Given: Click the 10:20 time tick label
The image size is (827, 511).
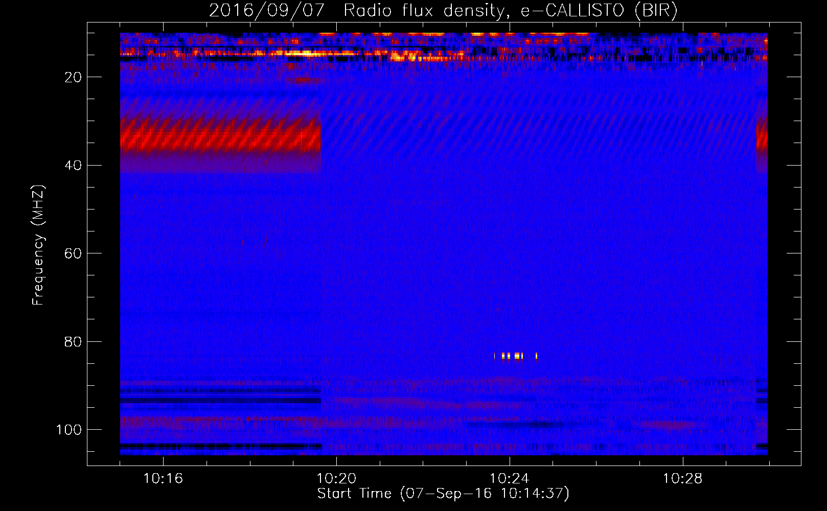Looking at the screenshot, I should 336,479.
